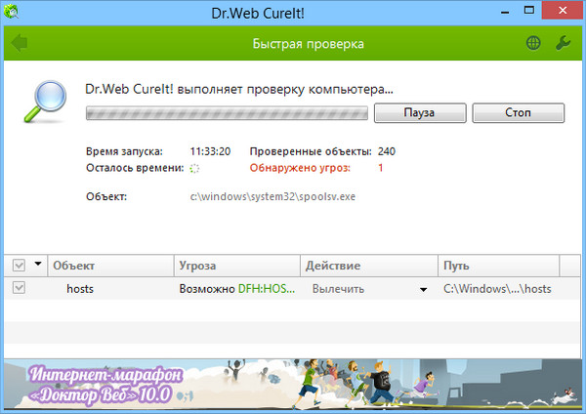This screenshot has height=414, width=586.
Task: Open the DFH:HOS... threat link
Action: [267, 289]
